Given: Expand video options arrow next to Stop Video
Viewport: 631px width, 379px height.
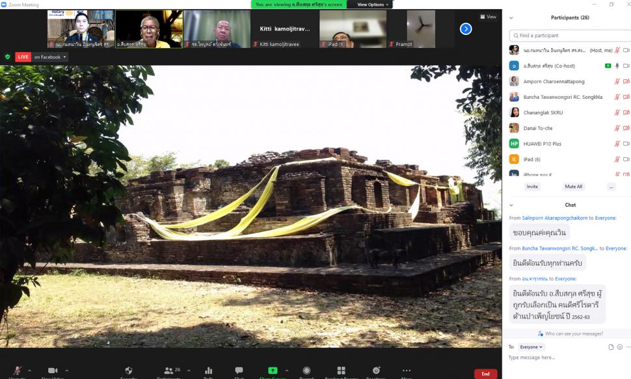Looking at the screenshot, I should coord(67,371).
